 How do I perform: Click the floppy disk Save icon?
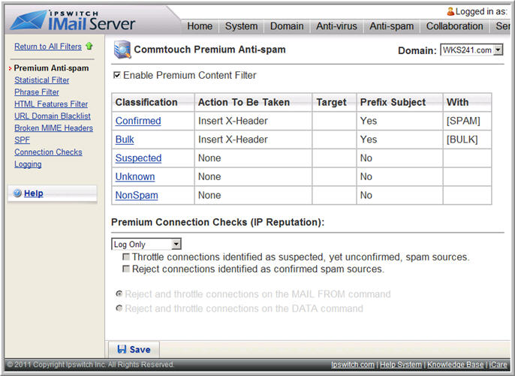[122, 349]
